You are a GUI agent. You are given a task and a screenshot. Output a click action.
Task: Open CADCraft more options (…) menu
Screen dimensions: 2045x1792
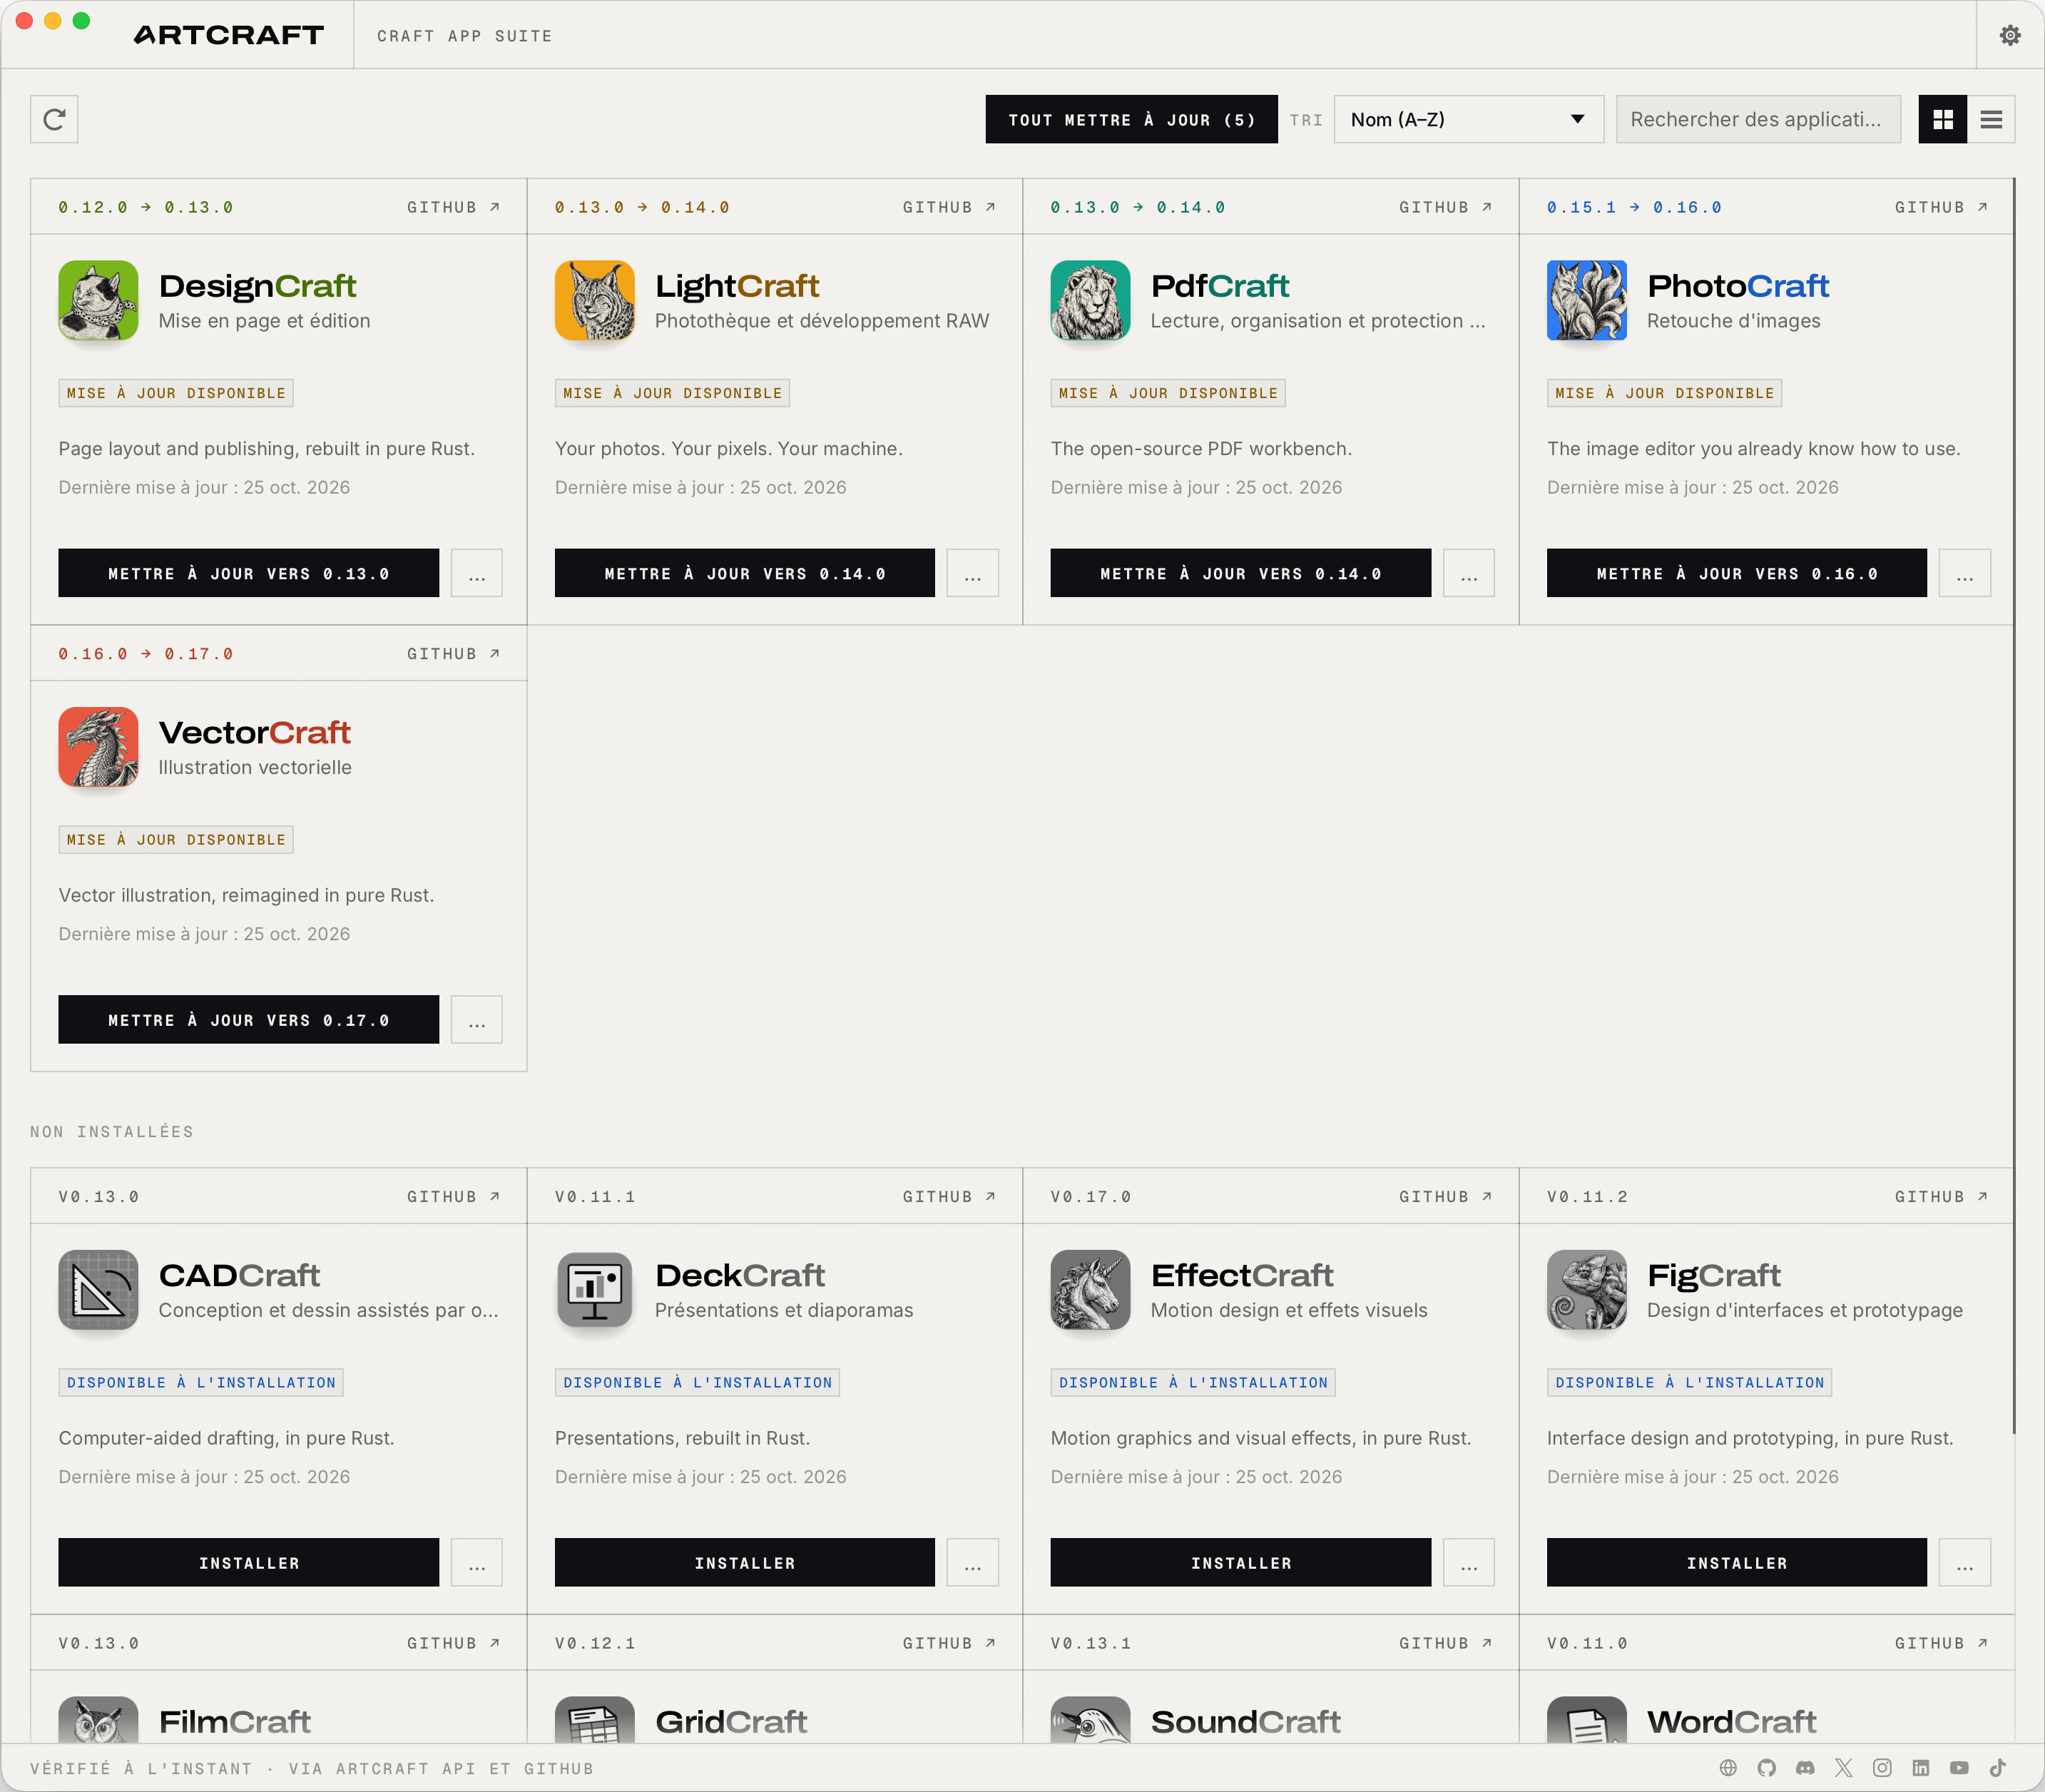pyautogui.click(x=477, y=1562)
